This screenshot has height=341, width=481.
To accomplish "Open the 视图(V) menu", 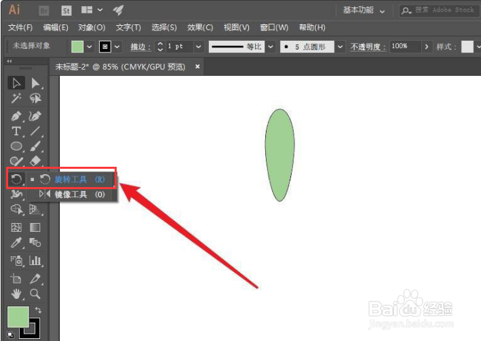I will point(236,28).
